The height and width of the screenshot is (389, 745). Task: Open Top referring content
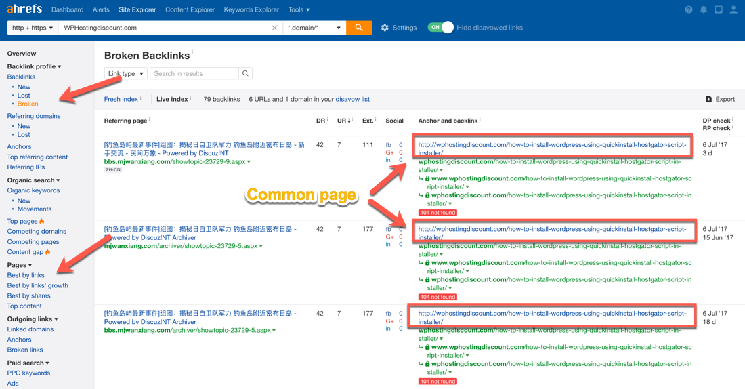pyautogui.click(x=37, y=157)
